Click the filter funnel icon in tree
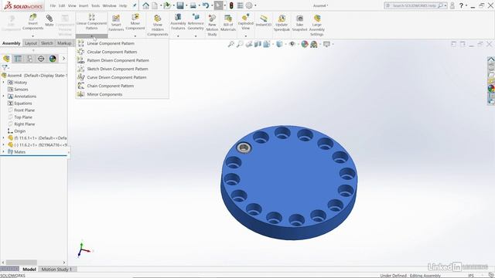Screen dimensions: 495x278 [x=5, y=67]
